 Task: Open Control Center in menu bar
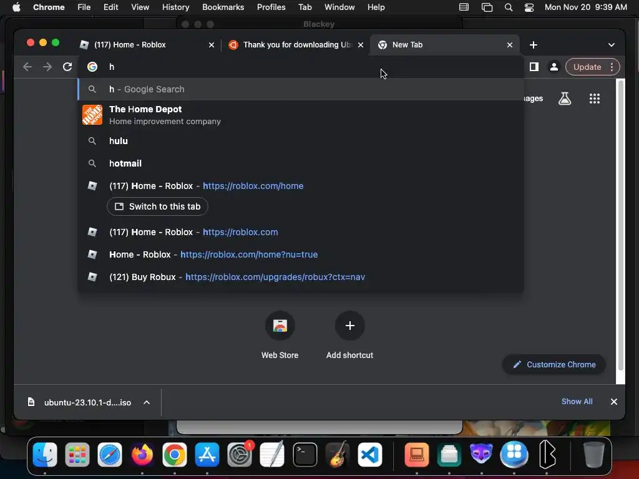[x=529, y=7]
